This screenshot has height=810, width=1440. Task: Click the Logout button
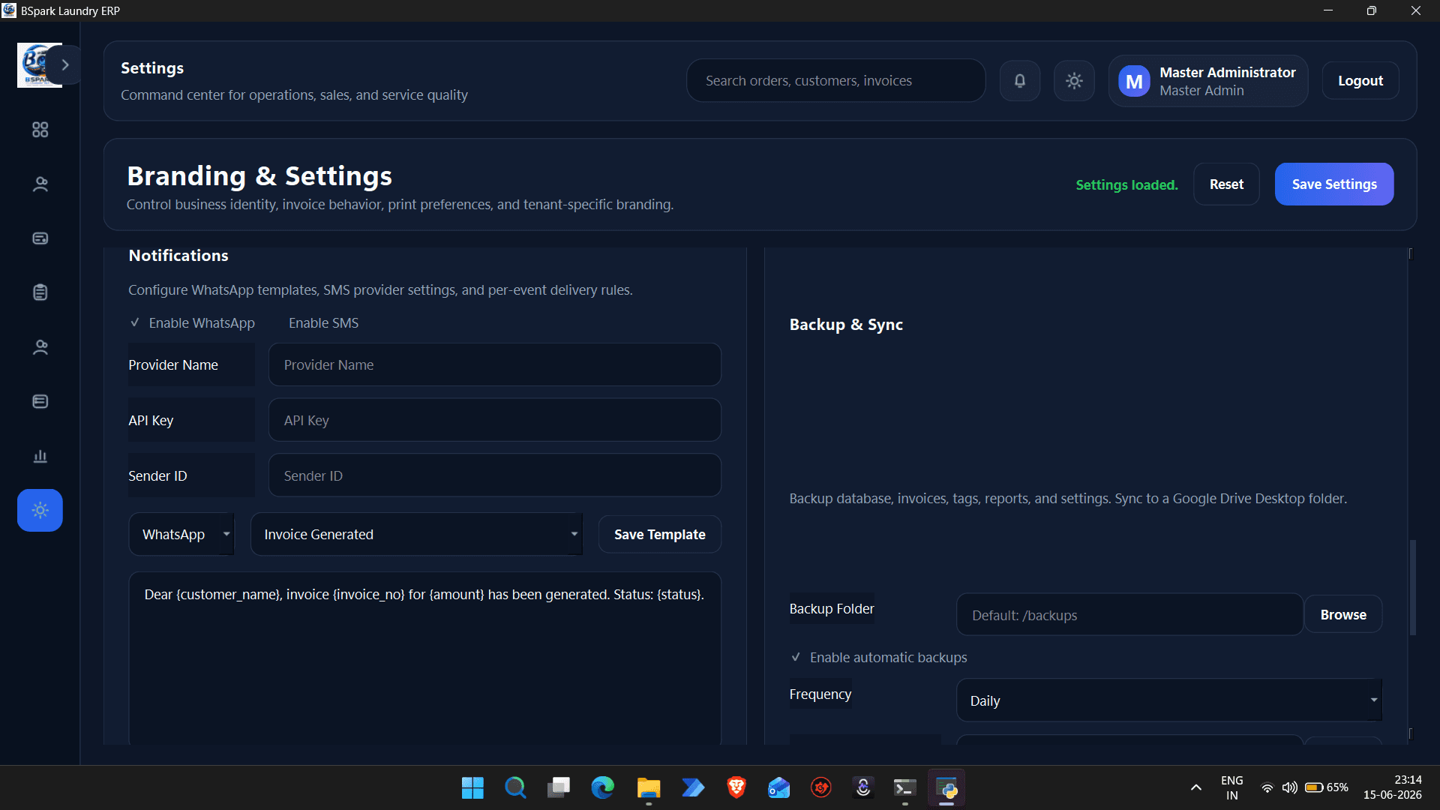pyautogui.click(x=1360, y=81)
